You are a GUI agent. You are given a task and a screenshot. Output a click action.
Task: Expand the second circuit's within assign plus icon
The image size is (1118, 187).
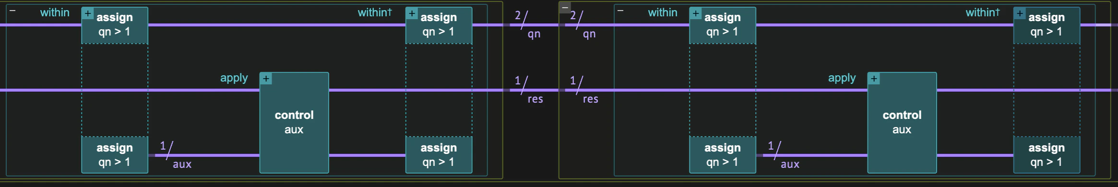[696, 13]
